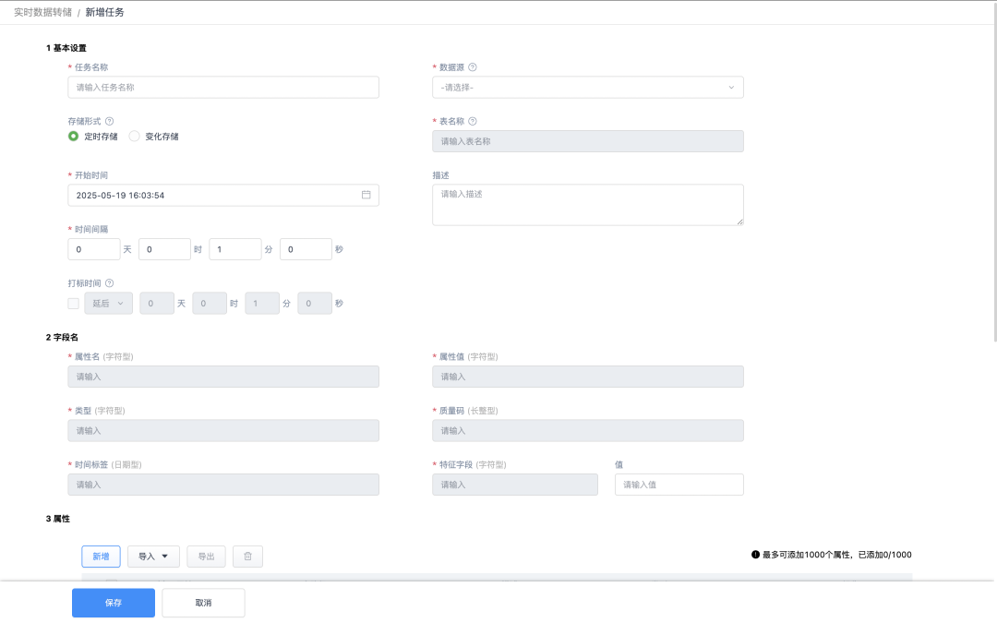The image size is (997, 623).
Task: Select 定时存储 radio option
Action: 74,136
